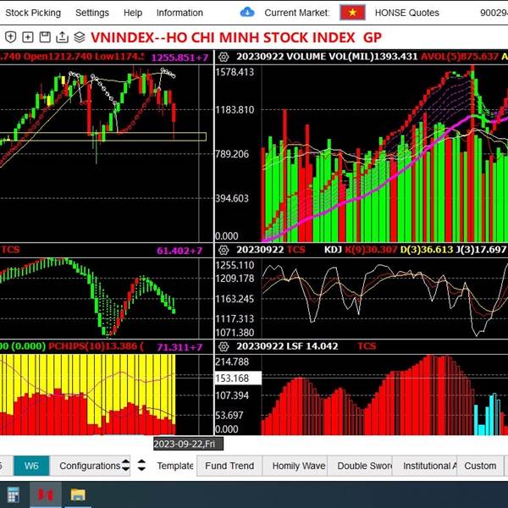Image resolution: width=508 pixels, height=508 pixels.
Task: Click the 789.206 volume axis label
Action: pyautogui.click(x=232, y=154)
